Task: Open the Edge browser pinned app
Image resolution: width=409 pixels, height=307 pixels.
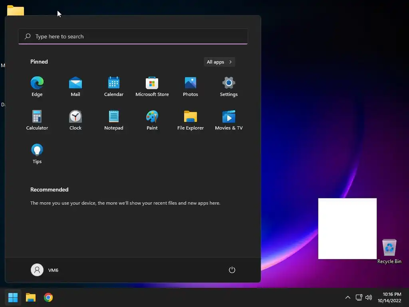Action: 37,87
